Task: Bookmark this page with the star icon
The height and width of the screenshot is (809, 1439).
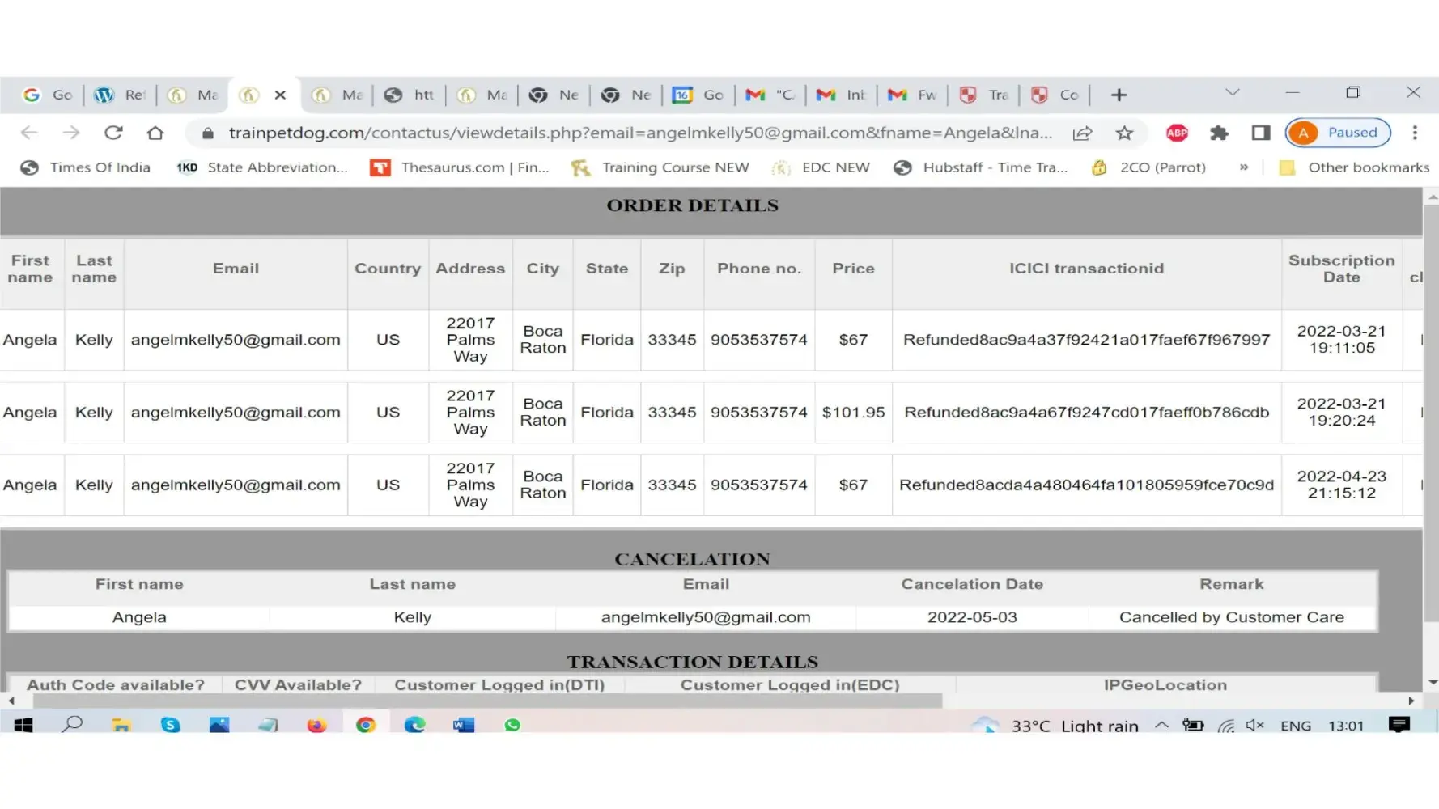Action: pyautogui.click(x=1124, y=133)
